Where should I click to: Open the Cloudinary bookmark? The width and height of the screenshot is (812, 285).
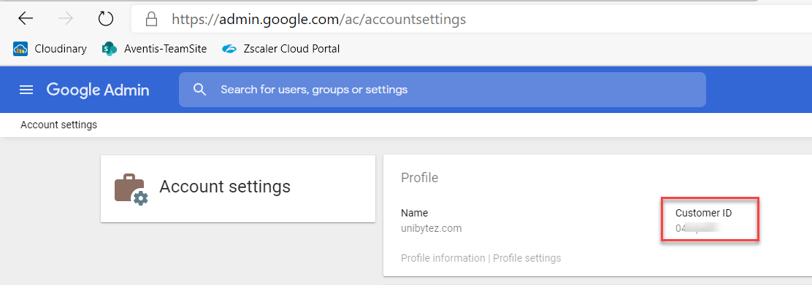(x=50, y=49)
